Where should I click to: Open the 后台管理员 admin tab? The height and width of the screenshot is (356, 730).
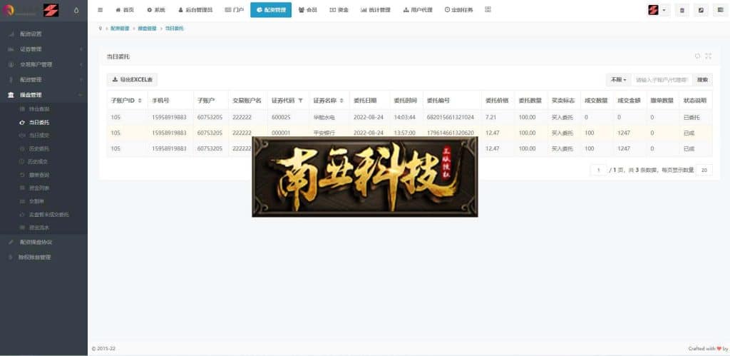(195, 9)
